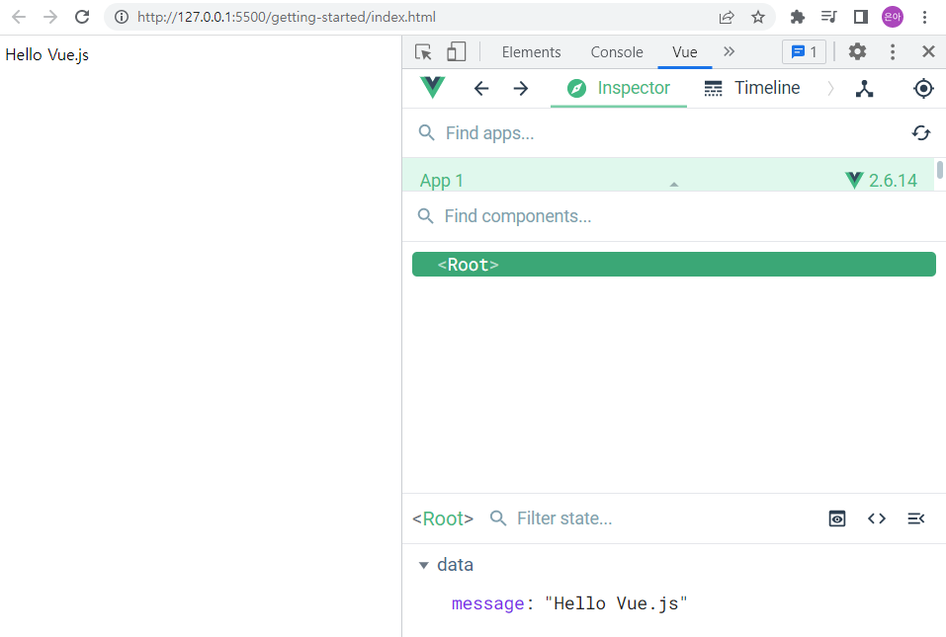Image resolution: width=946 pixels, height=637 pixels.
Task: Go forward in Vue devtools
Action: [521, 89]
